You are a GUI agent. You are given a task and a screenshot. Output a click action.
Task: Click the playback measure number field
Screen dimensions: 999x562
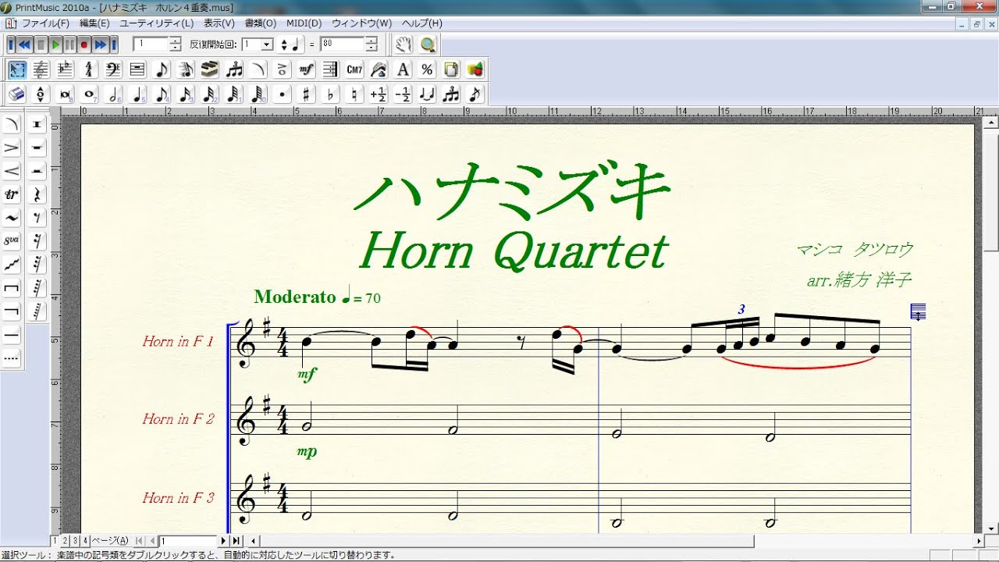151,44
